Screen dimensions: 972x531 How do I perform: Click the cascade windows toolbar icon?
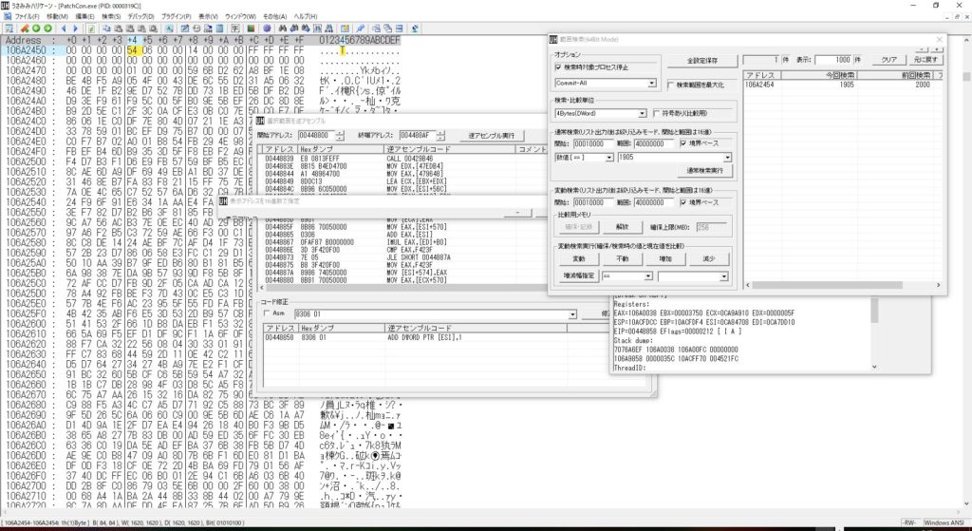(x=387, y=28)
